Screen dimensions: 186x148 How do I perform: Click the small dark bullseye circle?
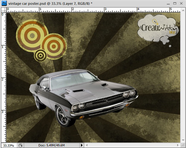click(x=40, y=55)
